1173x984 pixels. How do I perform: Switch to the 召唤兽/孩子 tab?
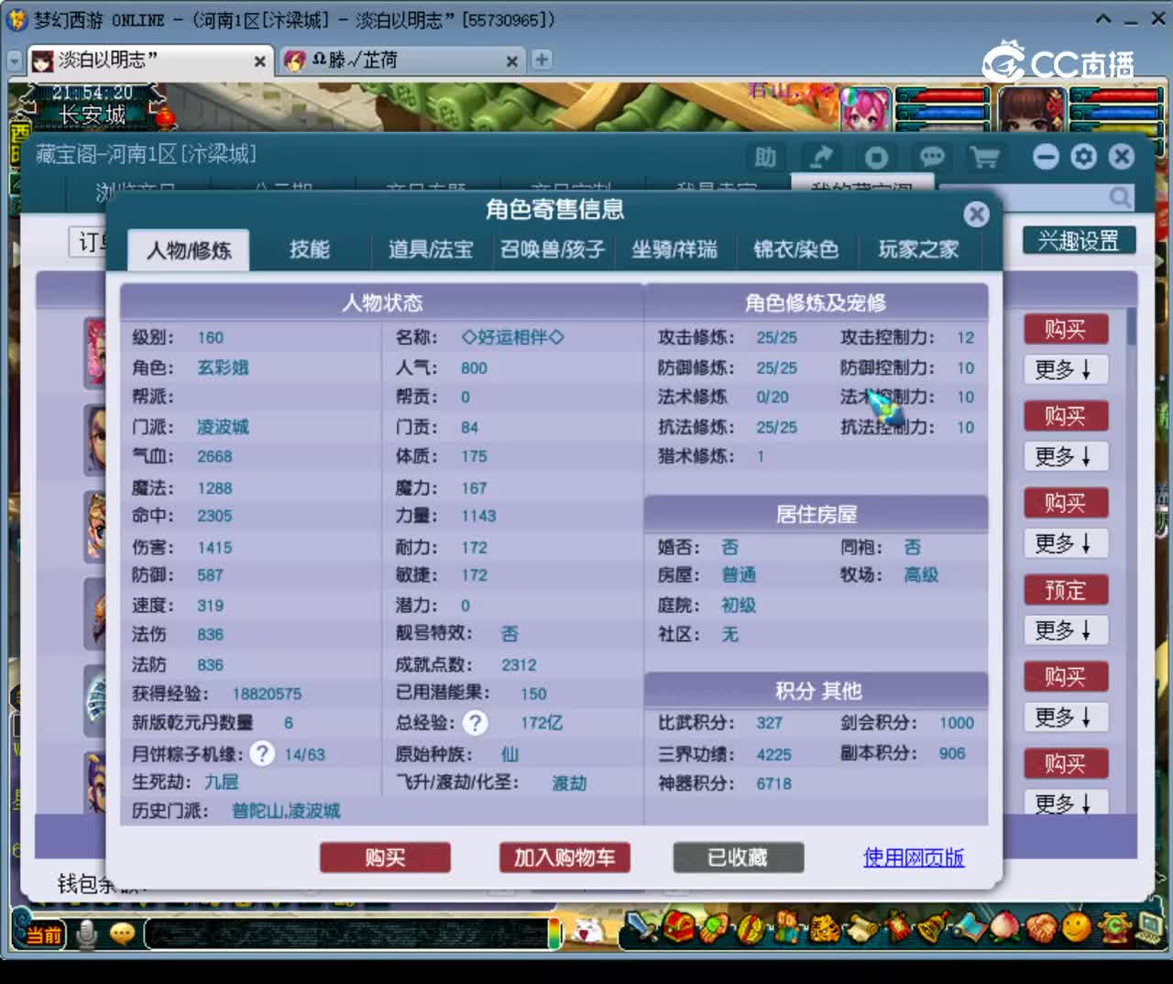click(553, 249)
